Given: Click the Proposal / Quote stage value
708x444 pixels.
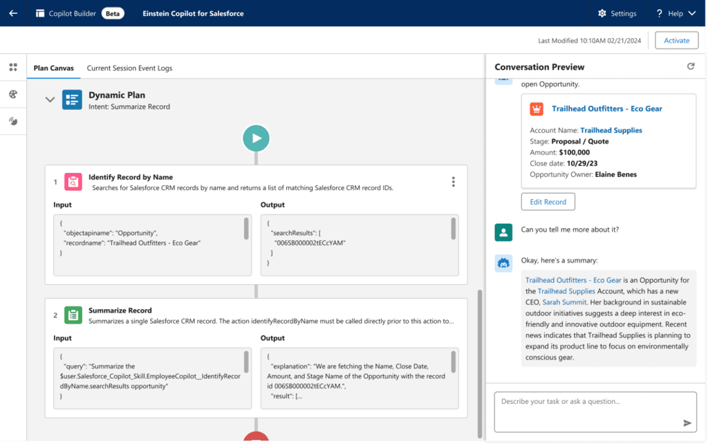Looking at the screenshot, I should [x=580, y=141].
